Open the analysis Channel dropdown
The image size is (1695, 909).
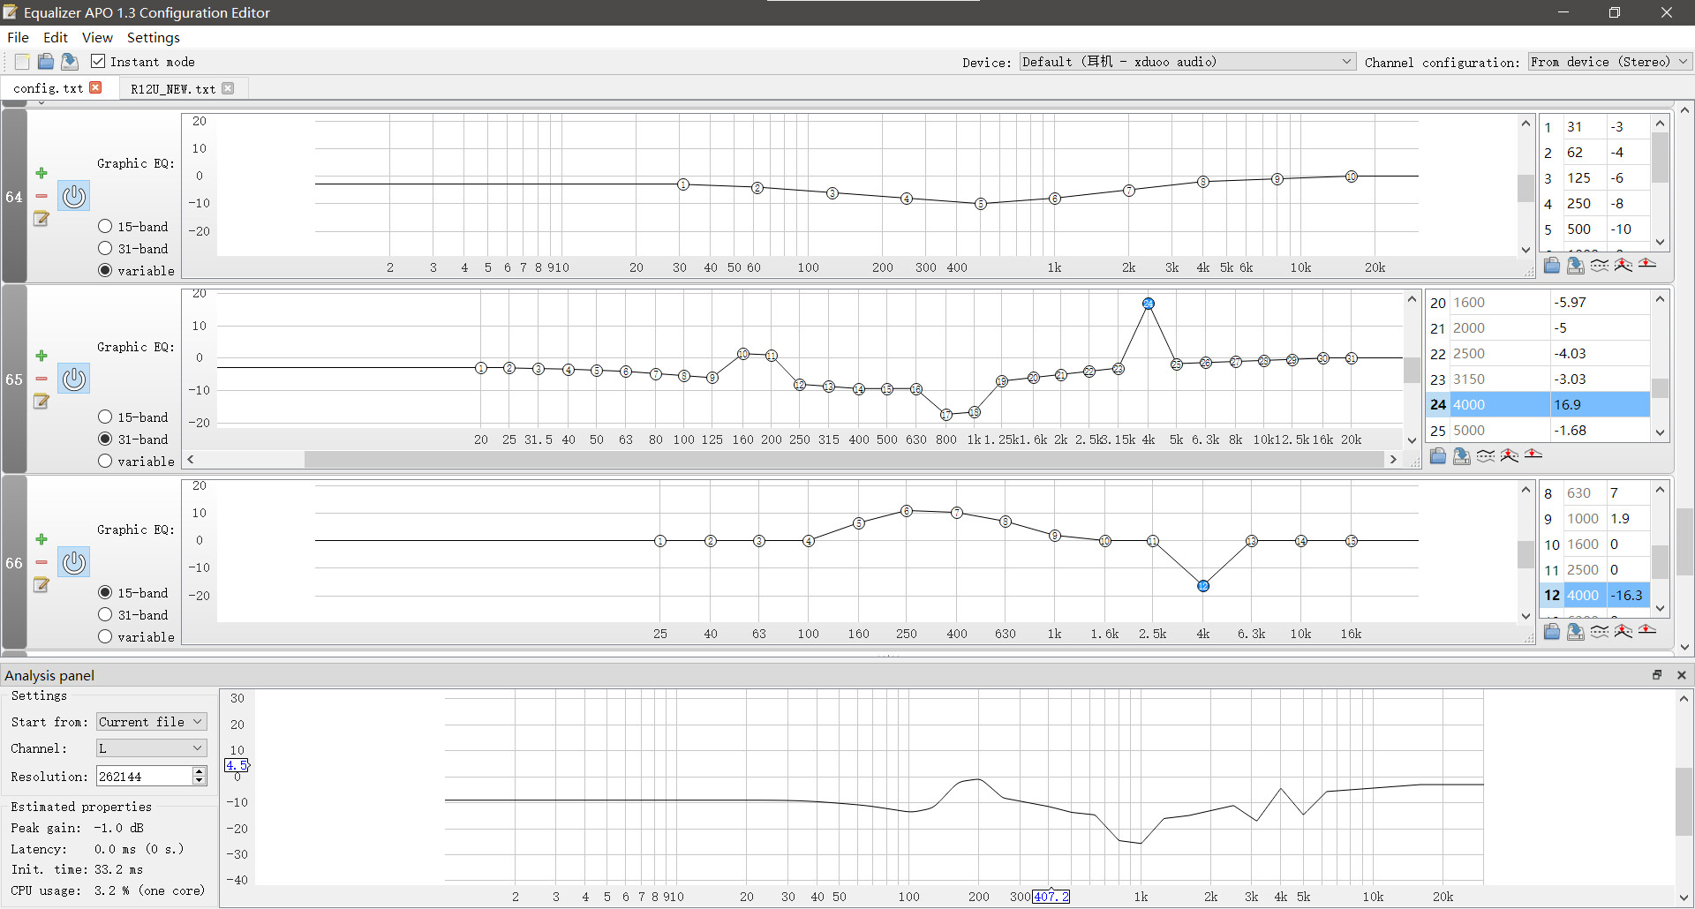click(x=151, y=748)
